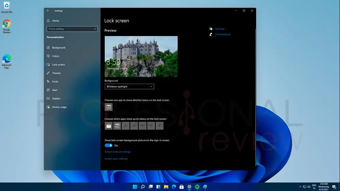Viewport: 340px width, 191px height.
Task: Click the Settings window vertical scrollbar
Action: point(255,98)
